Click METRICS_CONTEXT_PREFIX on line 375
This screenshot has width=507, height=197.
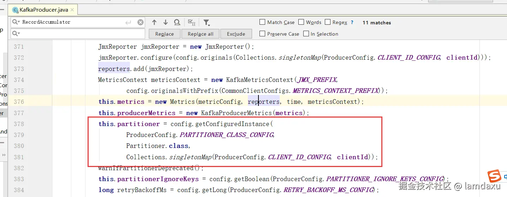pos(335,91)
